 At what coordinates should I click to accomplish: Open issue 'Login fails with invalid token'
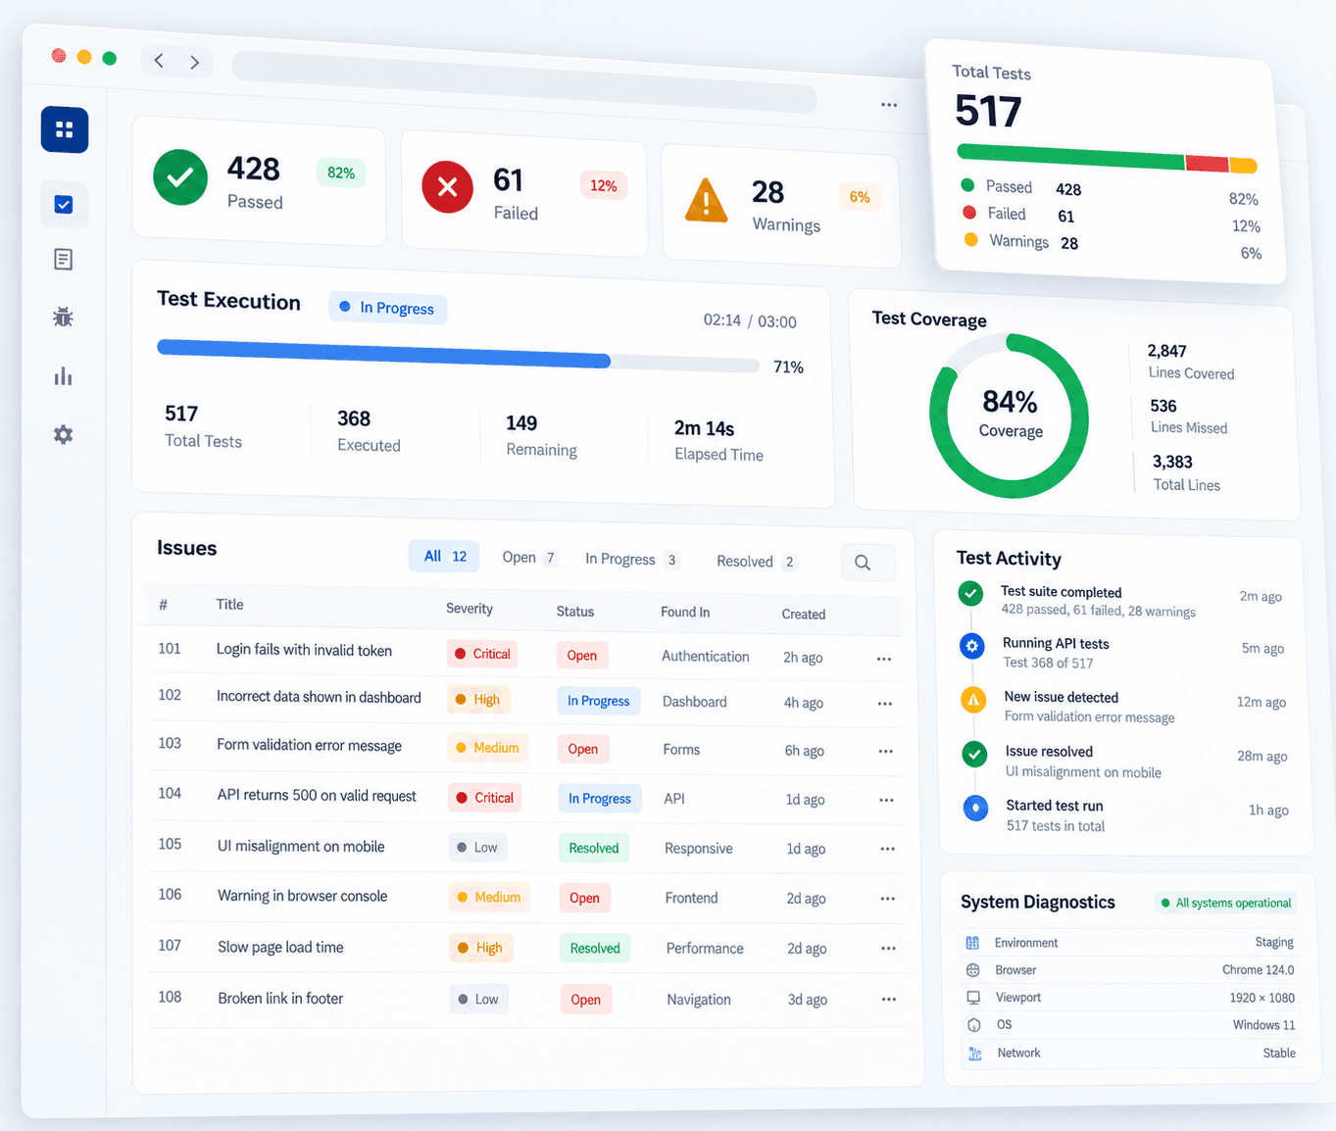[x=304, y=650]
